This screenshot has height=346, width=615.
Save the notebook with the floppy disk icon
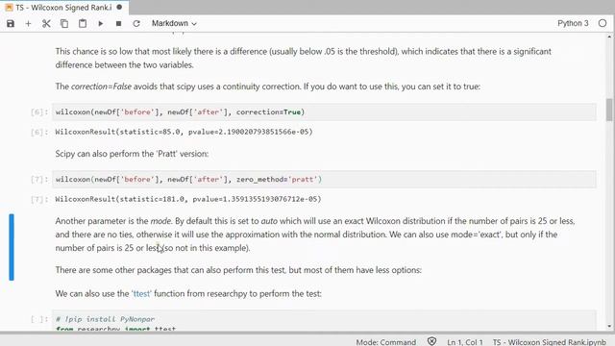coord(11,23)
